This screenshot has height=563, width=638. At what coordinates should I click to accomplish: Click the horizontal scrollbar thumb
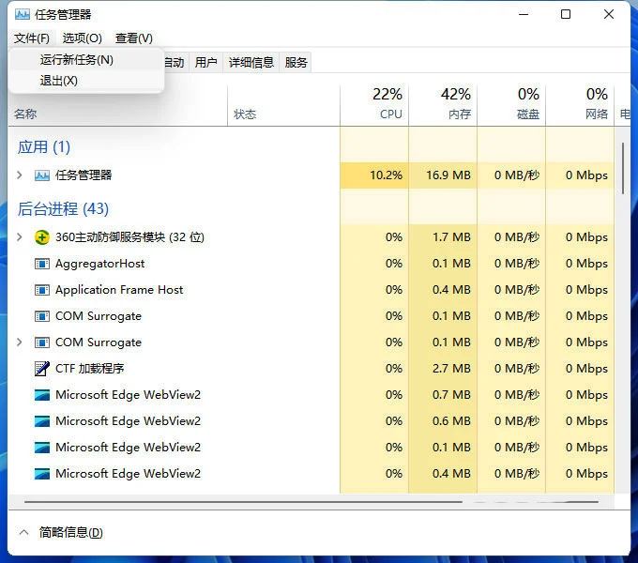tap(243, 502)
